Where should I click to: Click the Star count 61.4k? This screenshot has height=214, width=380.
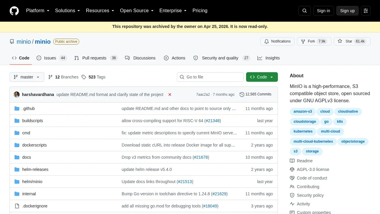coord(360,41)
